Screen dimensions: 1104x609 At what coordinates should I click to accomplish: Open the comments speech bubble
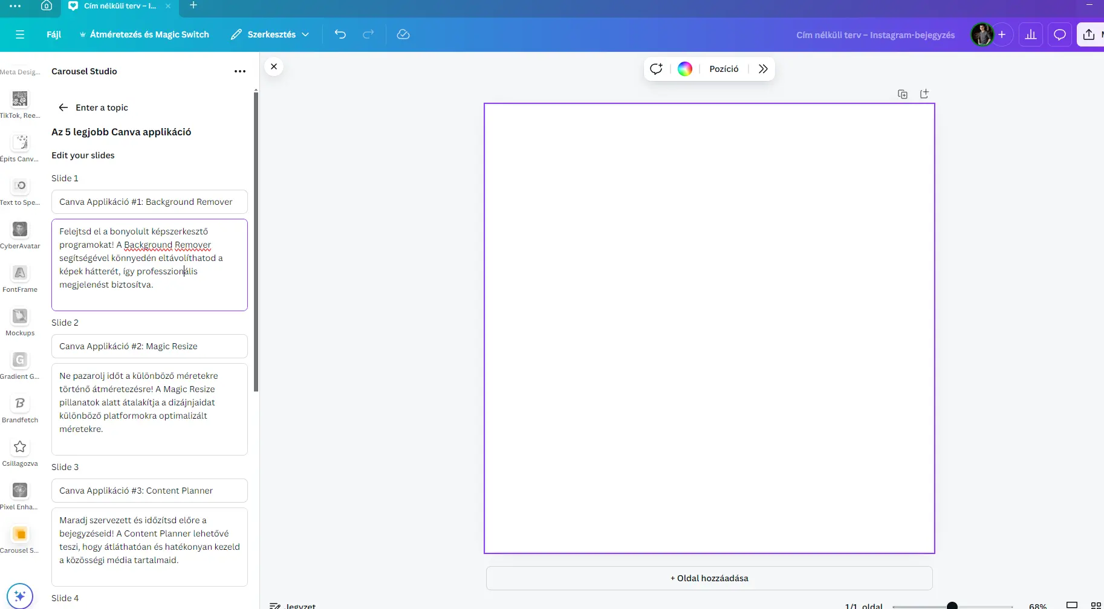pos(1060,34)
